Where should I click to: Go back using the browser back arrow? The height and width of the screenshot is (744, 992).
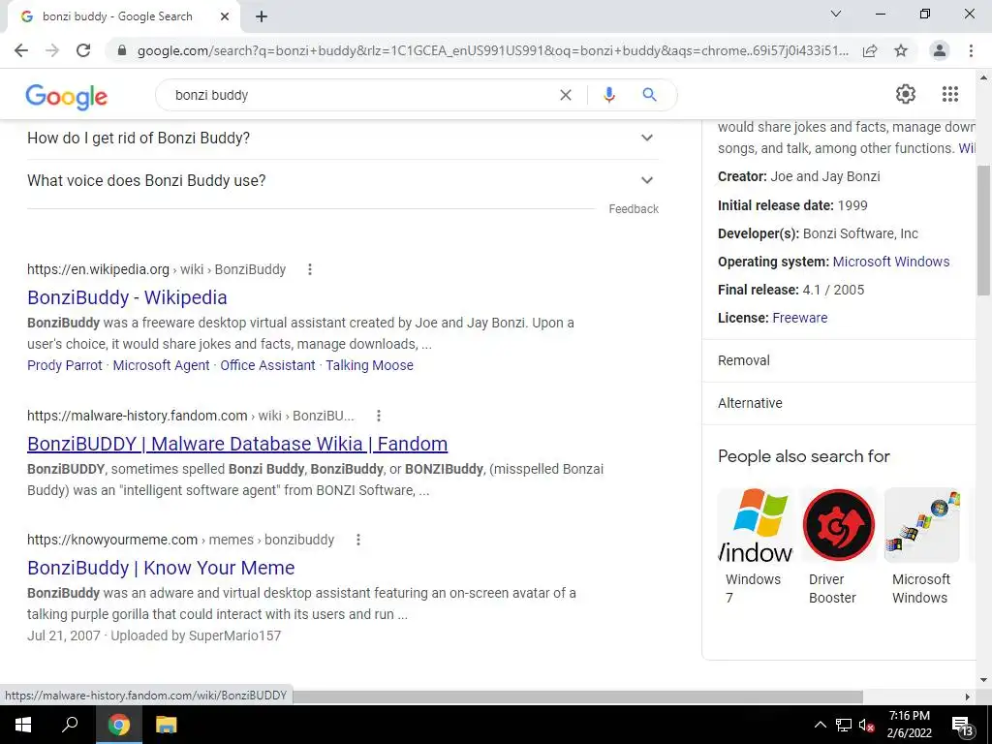point(21,50)
